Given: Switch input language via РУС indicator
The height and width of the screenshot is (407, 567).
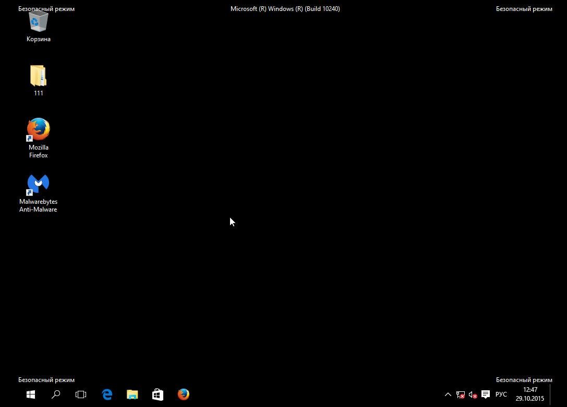Looking at the screenshot, I should (x=501, y=394).
